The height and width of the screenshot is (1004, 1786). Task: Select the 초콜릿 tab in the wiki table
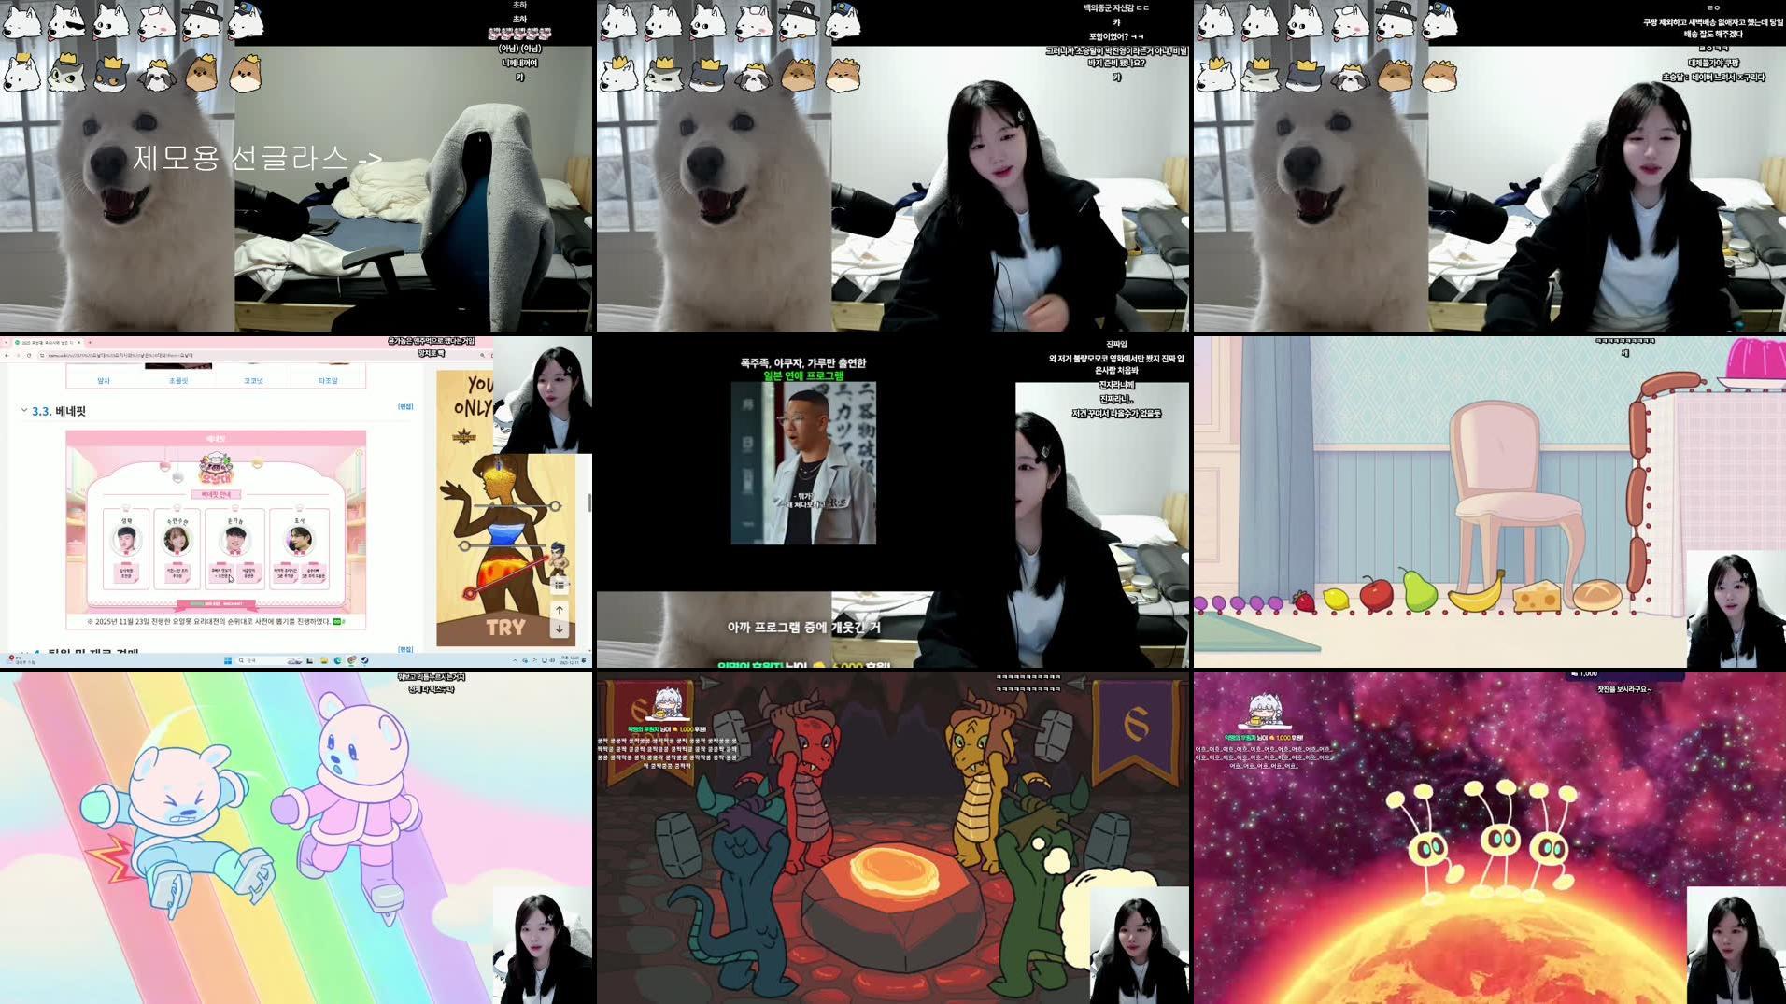178,379
